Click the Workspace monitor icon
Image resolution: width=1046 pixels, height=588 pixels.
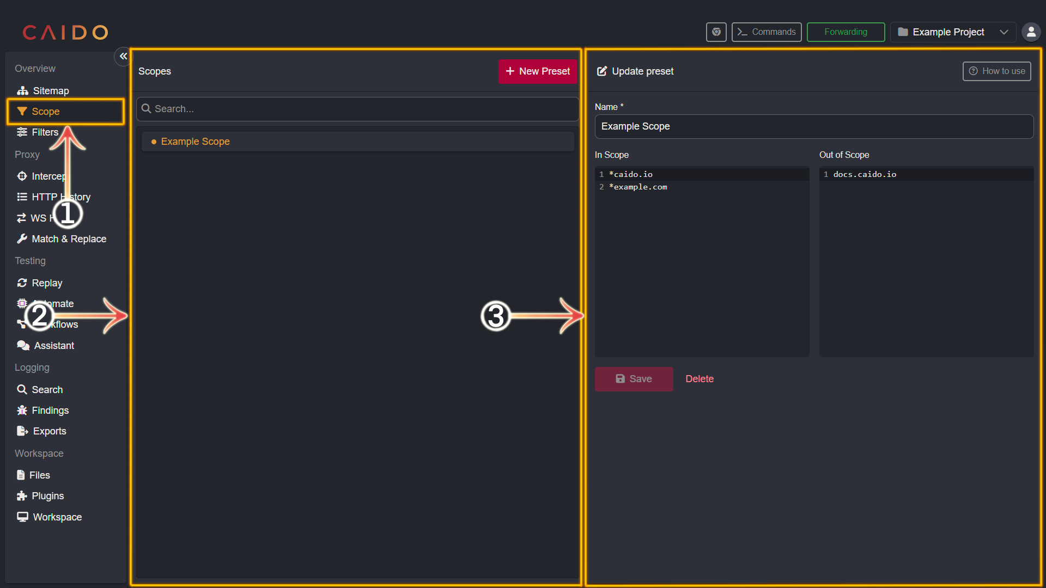22,517
